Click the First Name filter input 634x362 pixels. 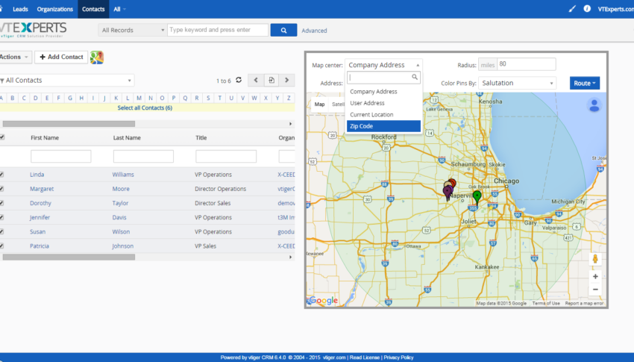coord(60,157)
